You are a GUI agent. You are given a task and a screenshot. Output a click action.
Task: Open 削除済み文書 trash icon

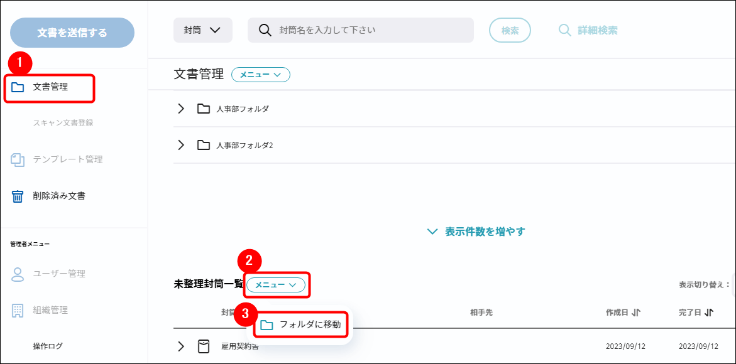pyautogui.click(x=18, y=196)
